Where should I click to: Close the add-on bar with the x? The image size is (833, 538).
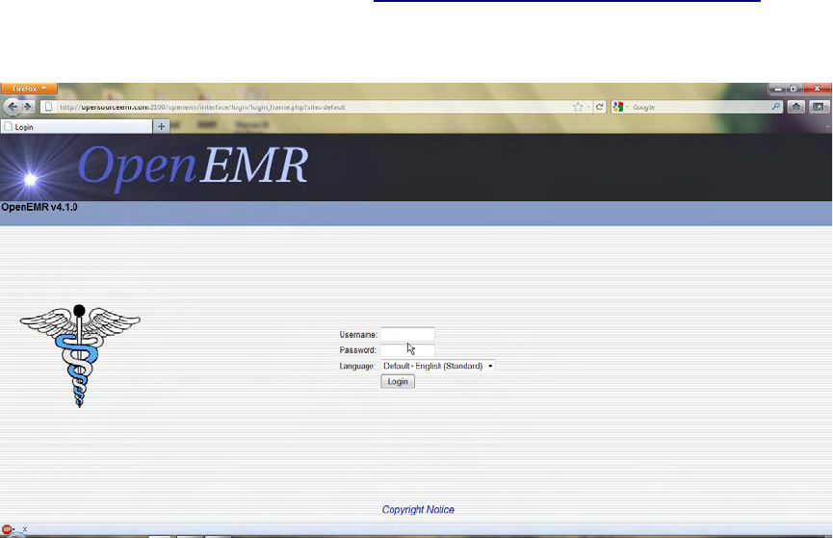pyautogui.click(x=24, y=529)
